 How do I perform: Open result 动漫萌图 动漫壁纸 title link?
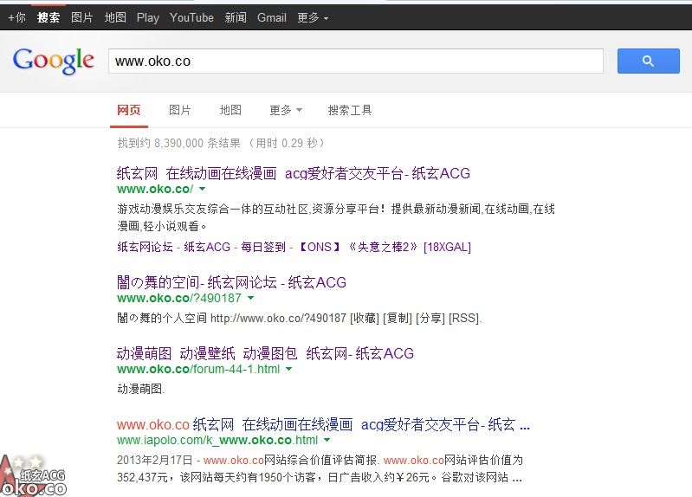pos(265,353)
